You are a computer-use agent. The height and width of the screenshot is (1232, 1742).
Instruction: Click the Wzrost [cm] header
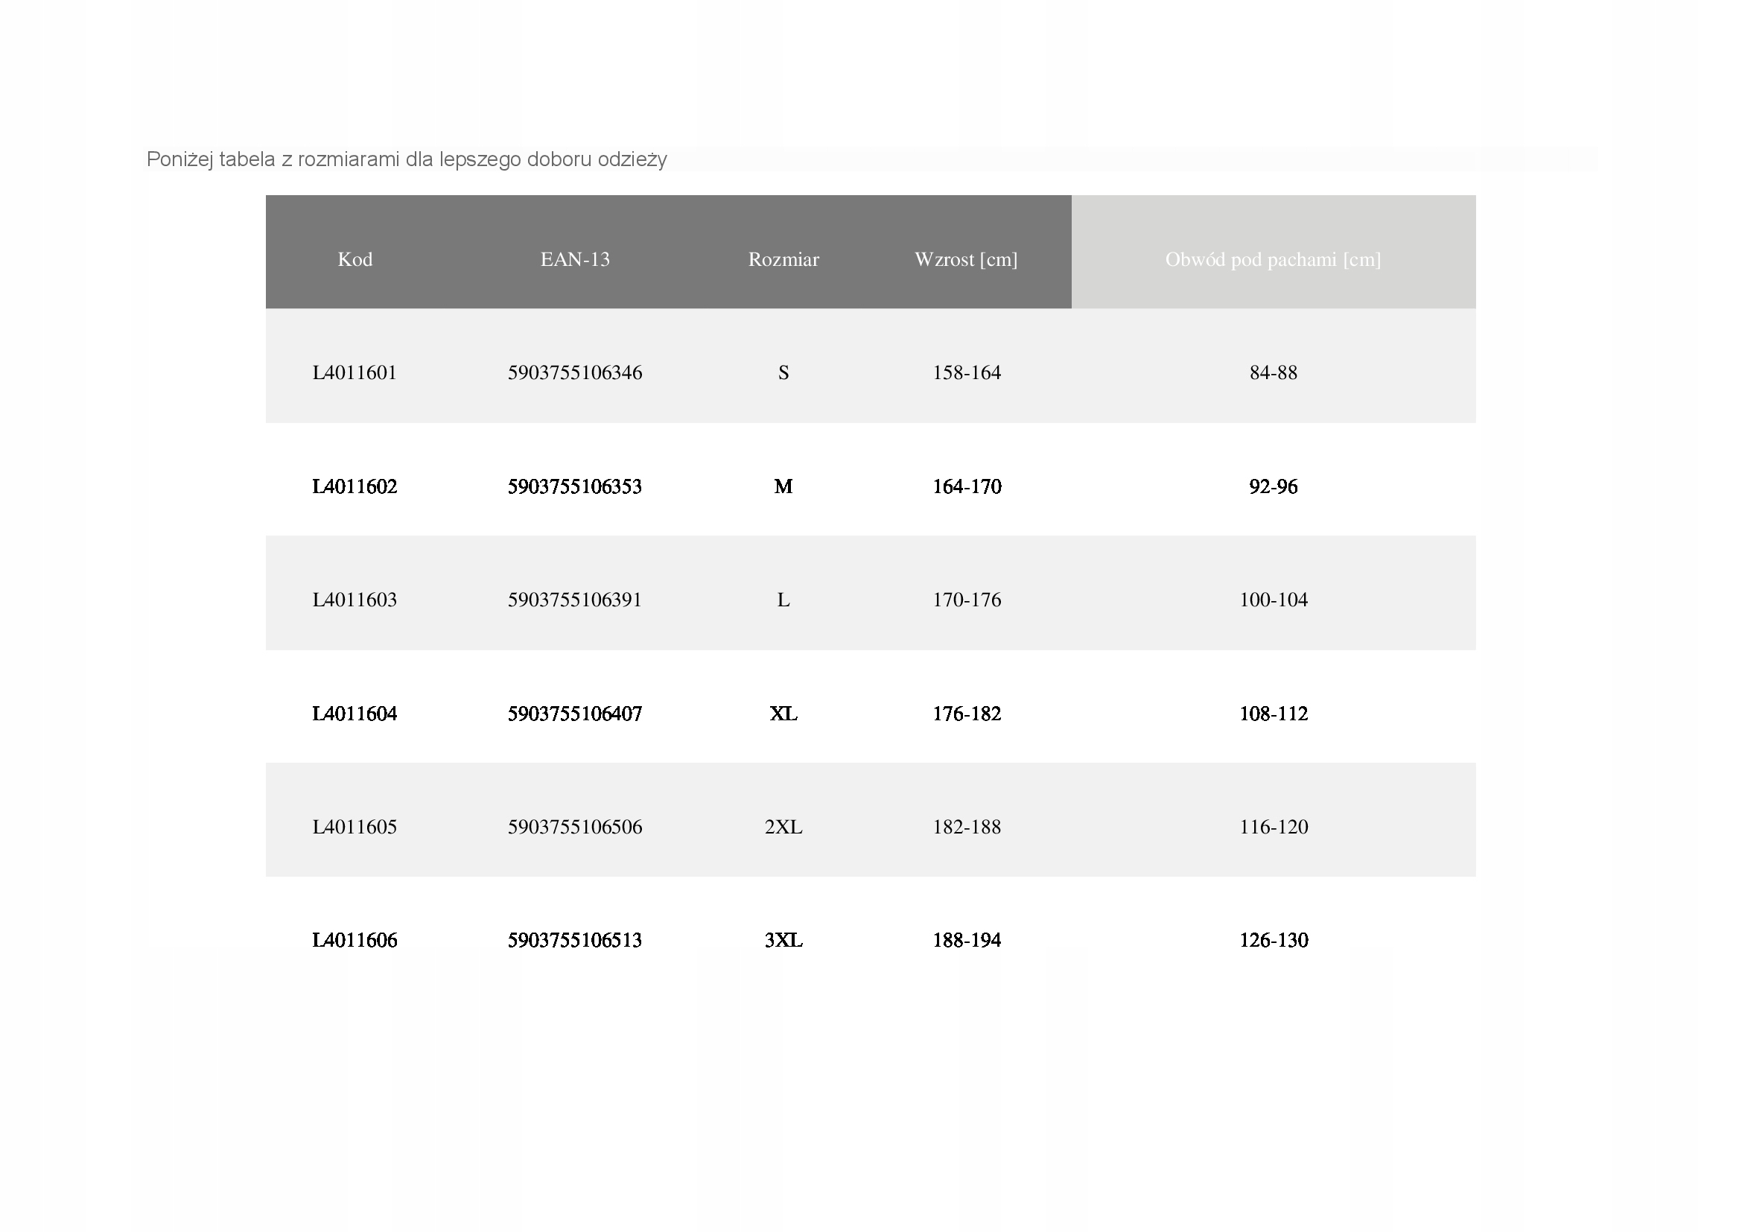(x=966, y=259)
